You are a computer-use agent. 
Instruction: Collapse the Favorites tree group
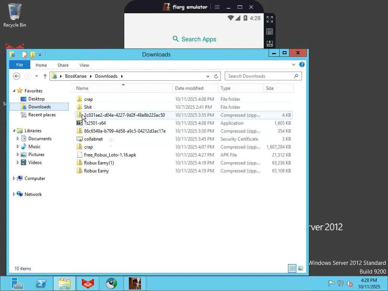pyautogui.click(x=14, y=91)
